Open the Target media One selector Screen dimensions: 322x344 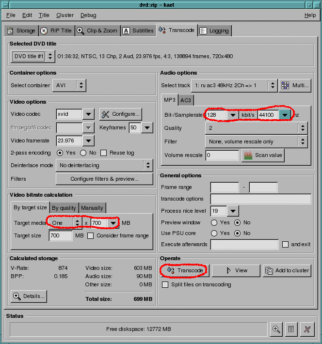click(65, 223)
